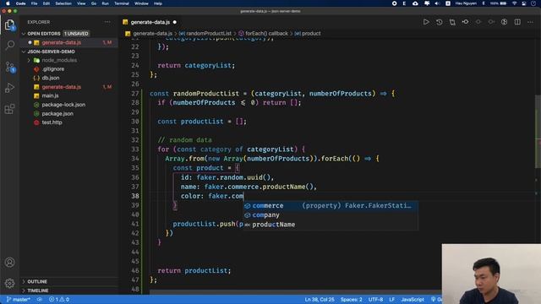Open the Accounts menu icon

[x=9, y=263]
